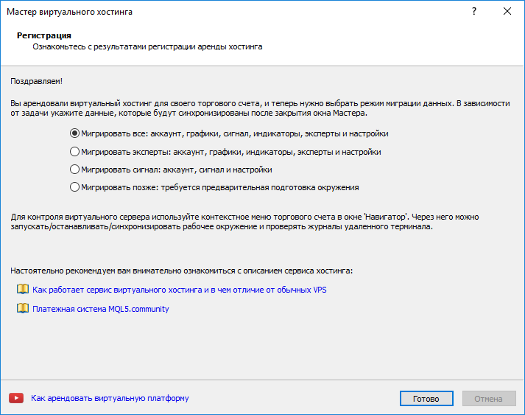Click the question mark help button
This screenshot has width=525, height=415.
473,12
